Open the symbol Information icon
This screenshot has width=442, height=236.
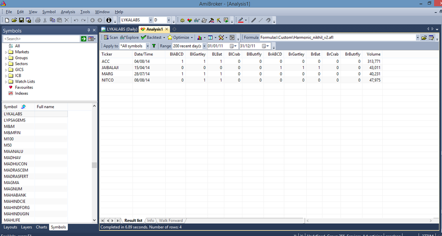[x=109, y=20]
